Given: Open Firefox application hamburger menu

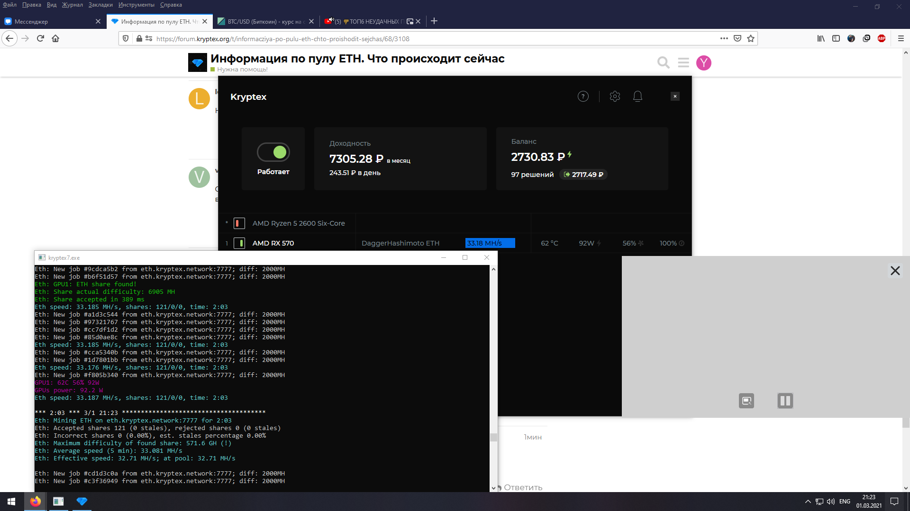Looking at the screenshot, I should pos(901,38).
